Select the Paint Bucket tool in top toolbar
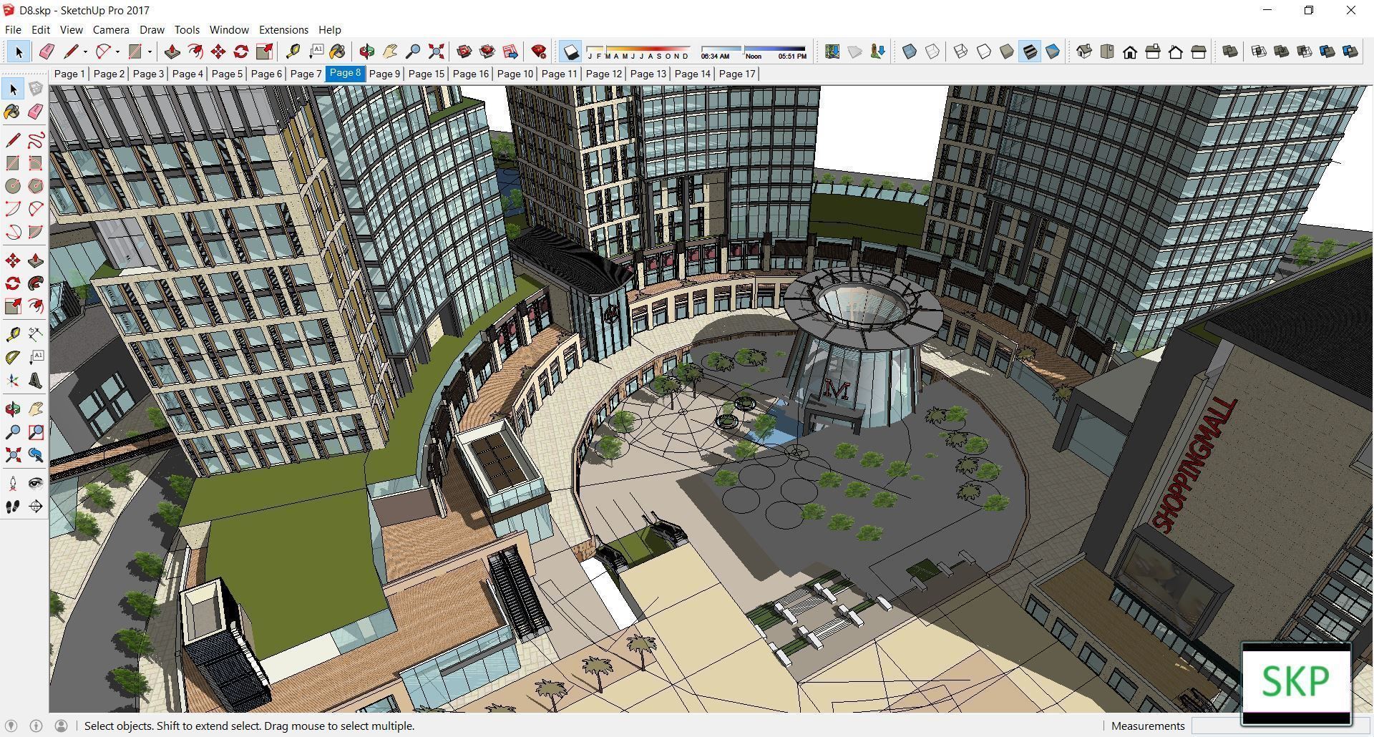 (337, 52)
